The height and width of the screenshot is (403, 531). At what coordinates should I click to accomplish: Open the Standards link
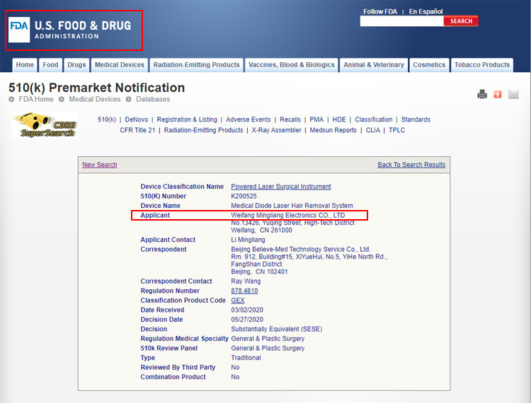pos(416,119)
